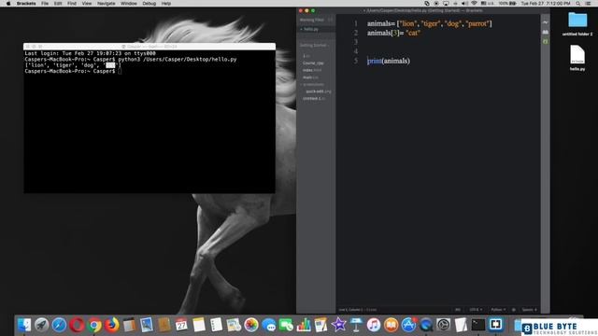
Task: Click line 2 with animals[3]= "cat"
Action: (393, 33)
